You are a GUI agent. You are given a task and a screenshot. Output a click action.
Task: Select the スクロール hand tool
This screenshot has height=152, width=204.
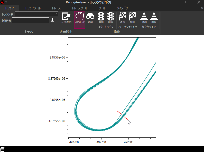coord(80,18)
